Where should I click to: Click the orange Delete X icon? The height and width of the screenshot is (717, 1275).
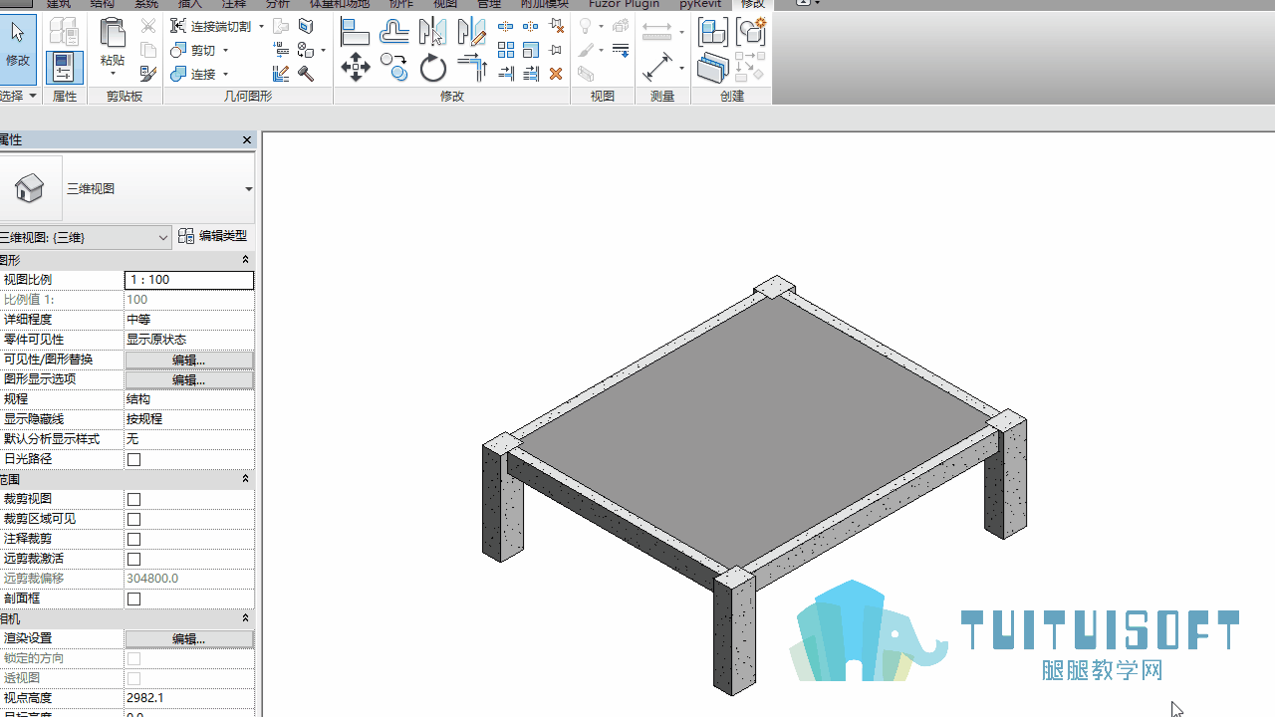tap(556, 74)
